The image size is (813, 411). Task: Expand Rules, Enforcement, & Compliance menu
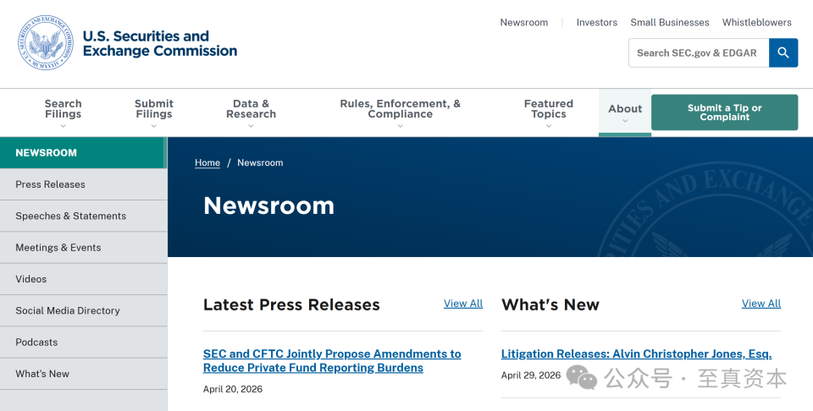click(x=401, y=112)
